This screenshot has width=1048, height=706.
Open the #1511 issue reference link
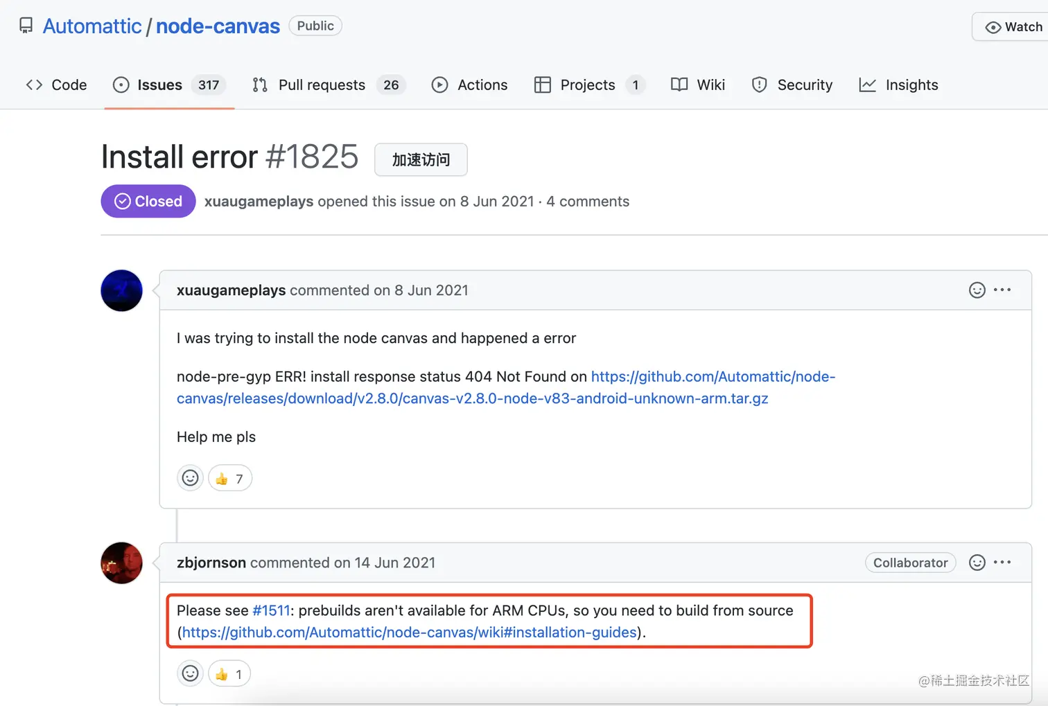tap(271, 610)
